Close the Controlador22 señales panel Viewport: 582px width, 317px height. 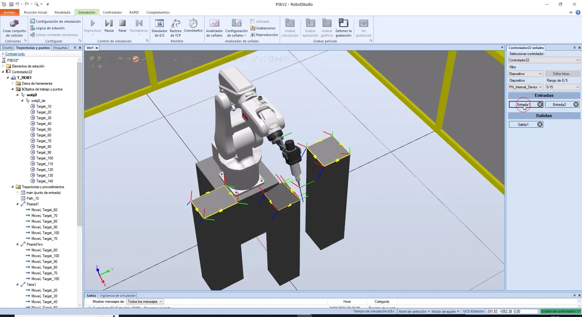tap(579, 48)
